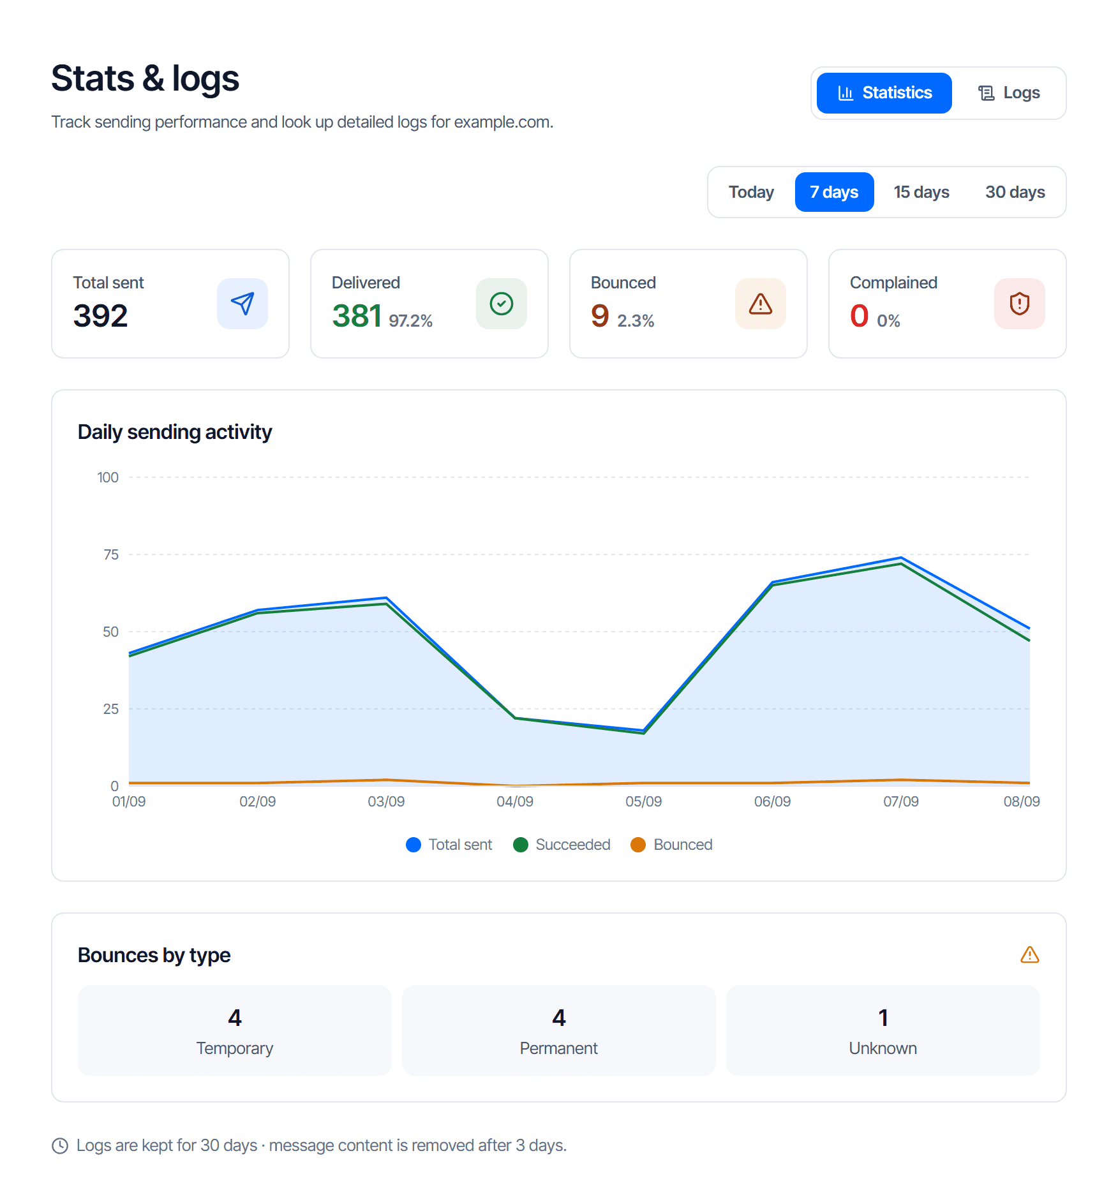Click the paper plane Total sent icon
Screen dimensions: 1118x1188
[x=242, y=304]
